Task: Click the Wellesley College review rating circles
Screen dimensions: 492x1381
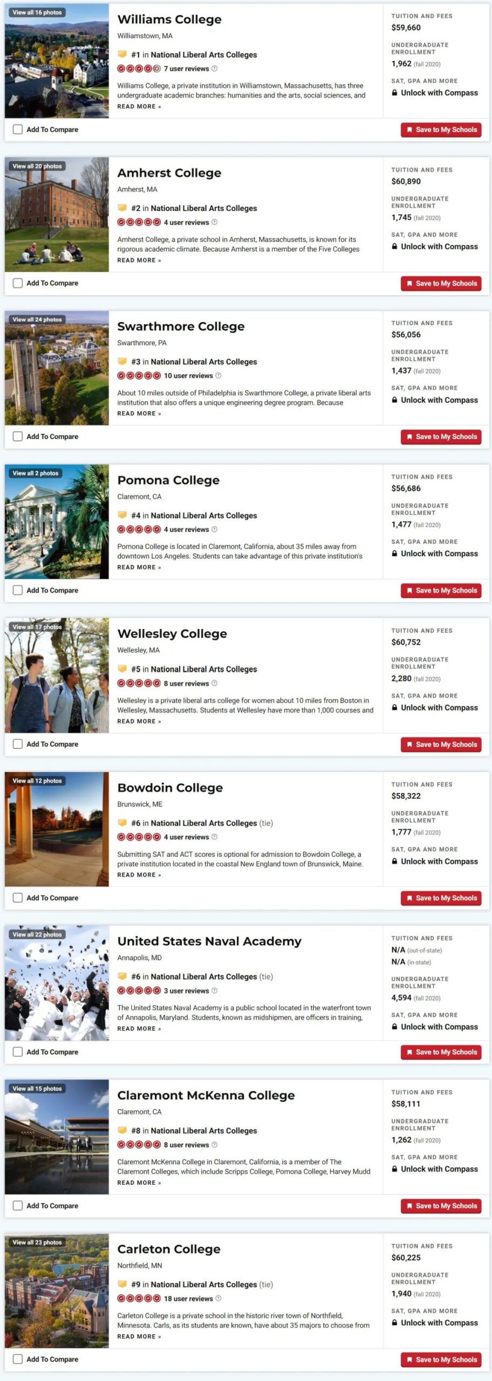Action: (x=139, y=683)
